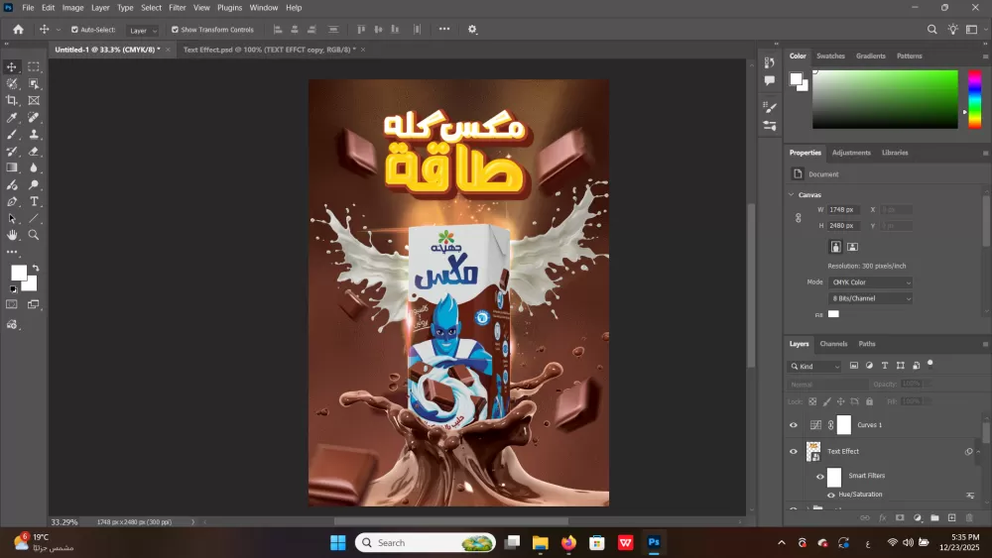
Task: Click the foreground color swatch in toolbar
Action: [18, 273]
